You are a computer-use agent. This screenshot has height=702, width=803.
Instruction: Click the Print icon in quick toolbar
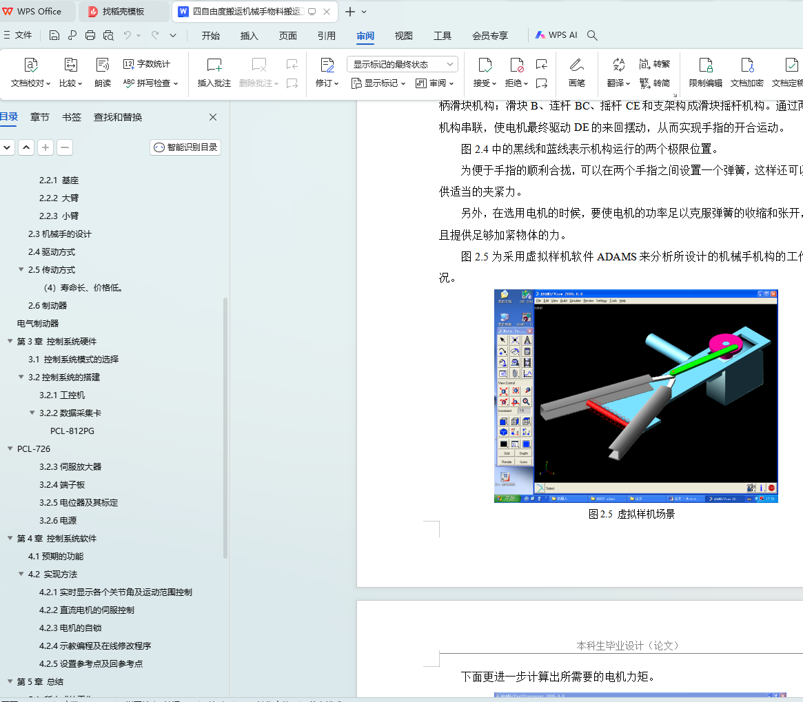pos(90,35)
